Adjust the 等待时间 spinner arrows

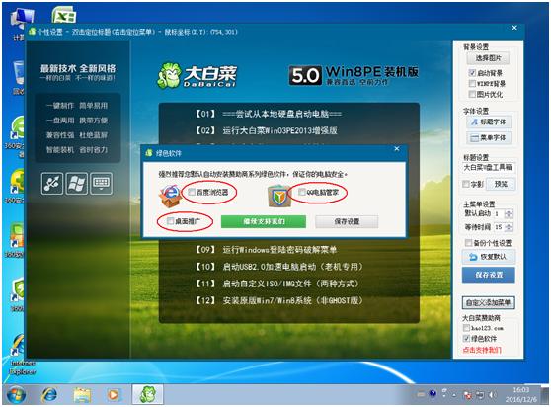(509, 227)
